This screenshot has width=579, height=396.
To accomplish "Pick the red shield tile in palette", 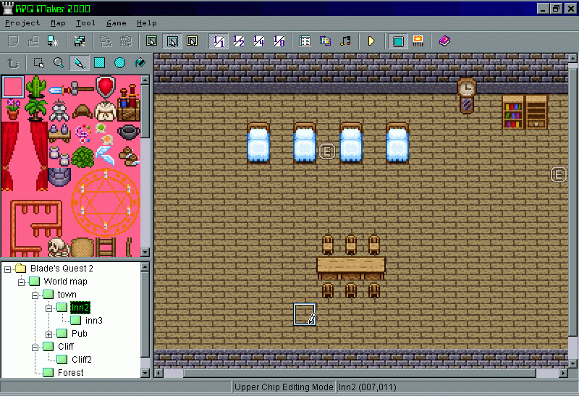I will [106, 87].
